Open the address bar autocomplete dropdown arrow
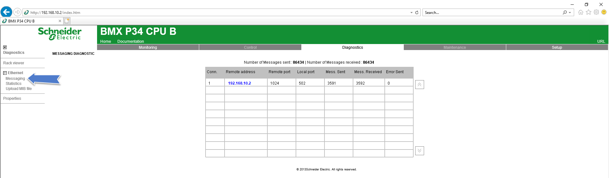The width and height of the screenshot is (609, 178). pos(411,13)
